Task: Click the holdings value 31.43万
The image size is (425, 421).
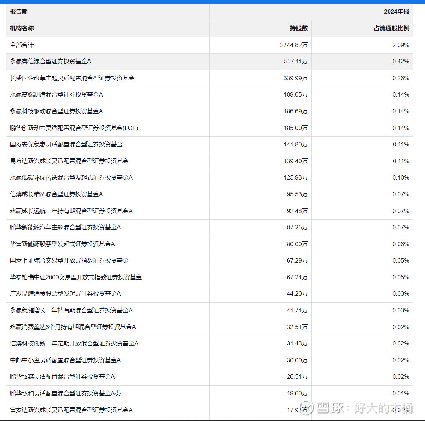Action: [x=297, y=344]
